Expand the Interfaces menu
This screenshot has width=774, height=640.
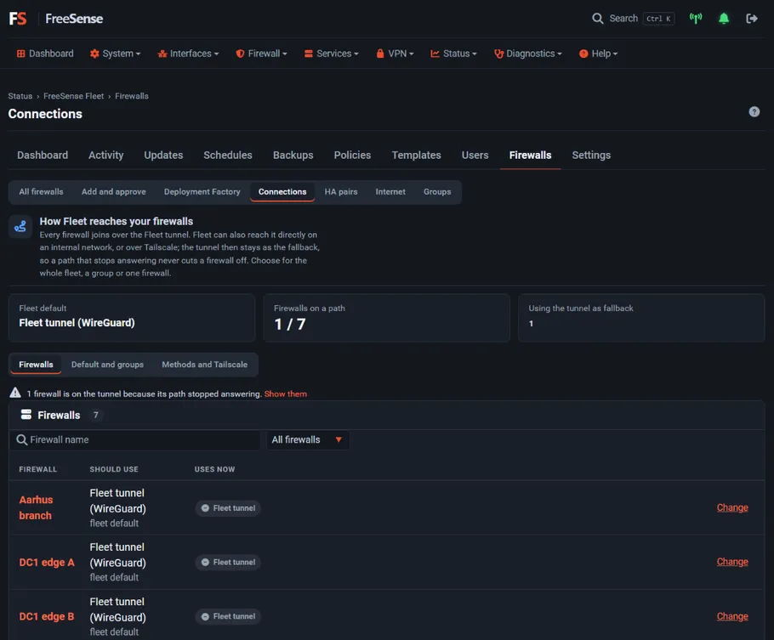(188, 54)
